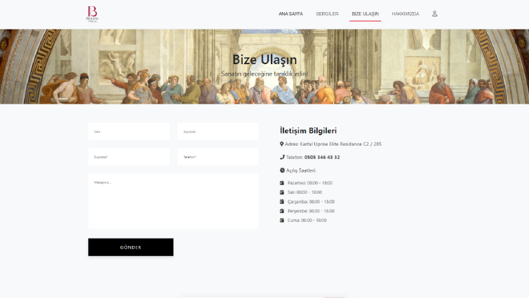This screenshot has width=529, height=298.
Task: Click the Belorto gallery logo
Action: pos(92,14)
